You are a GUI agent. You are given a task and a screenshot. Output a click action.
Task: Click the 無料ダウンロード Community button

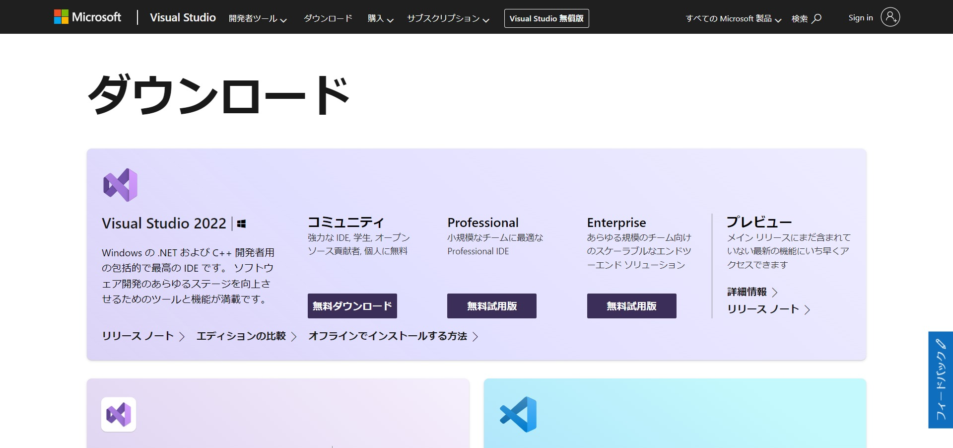[352, 306]
